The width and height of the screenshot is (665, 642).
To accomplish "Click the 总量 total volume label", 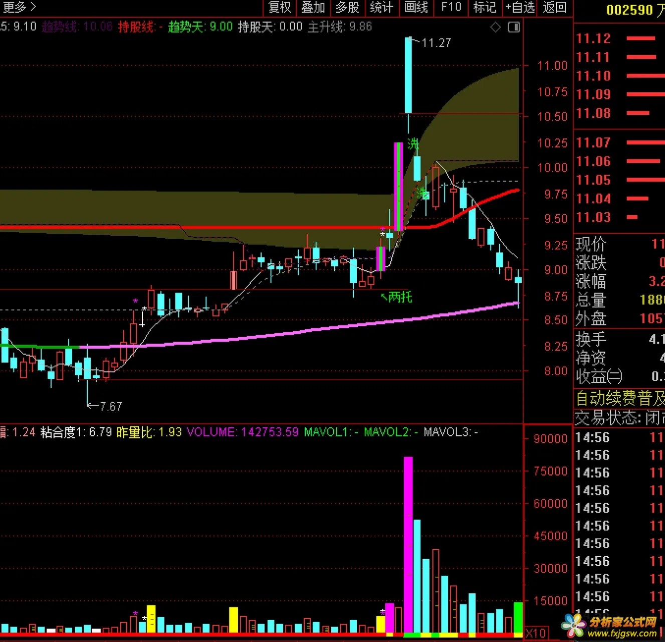I will (x=591, y=300).
